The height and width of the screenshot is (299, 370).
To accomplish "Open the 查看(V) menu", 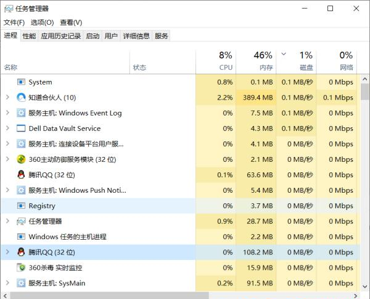I will (x=71, y=22).
